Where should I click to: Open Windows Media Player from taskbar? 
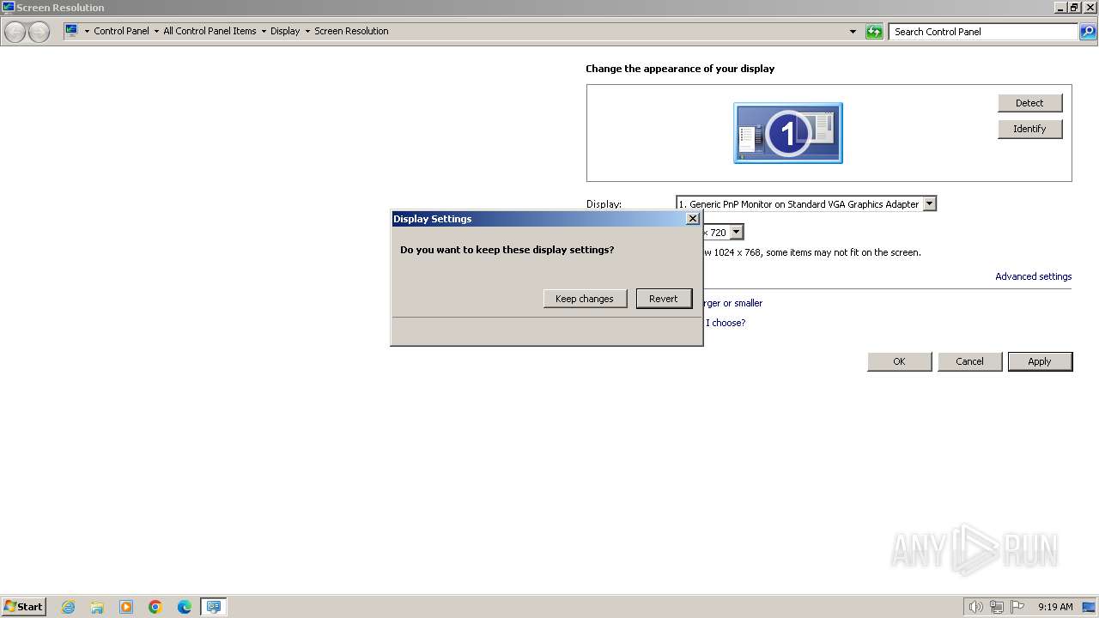point(126,607)
